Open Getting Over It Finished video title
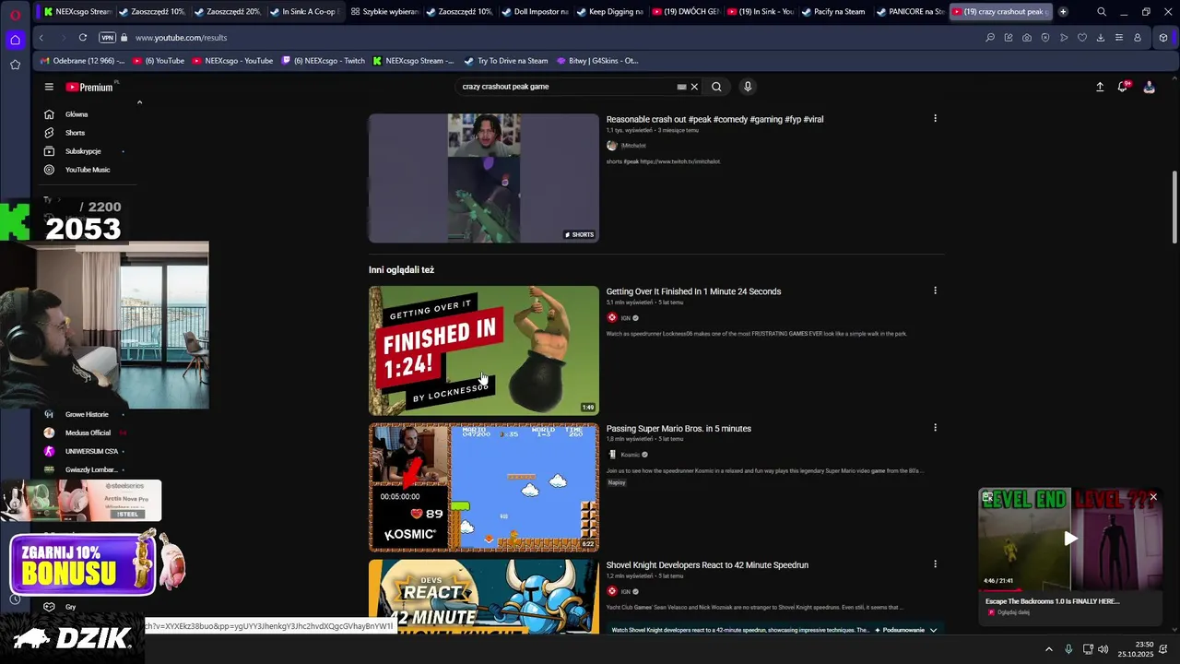The height and width of the screenshot is (664, 1180). click(693, 291)
